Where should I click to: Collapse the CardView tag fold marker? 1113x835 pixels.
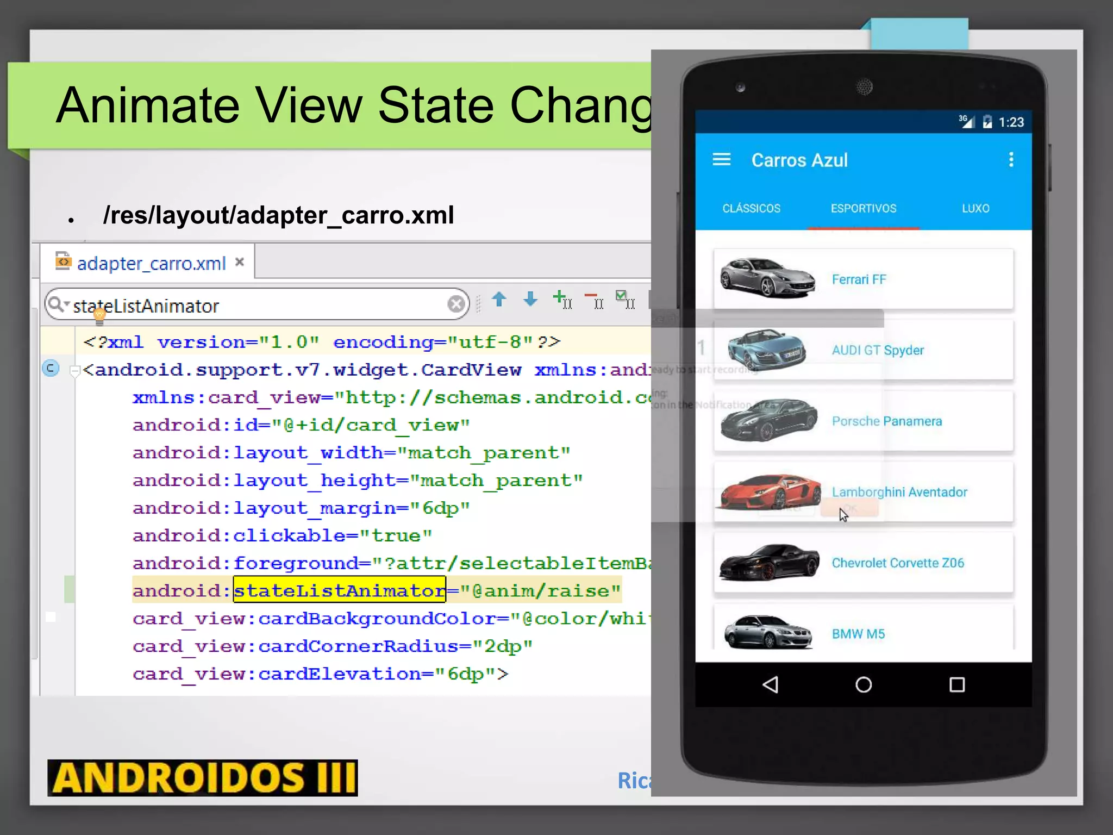pos(76,371)
